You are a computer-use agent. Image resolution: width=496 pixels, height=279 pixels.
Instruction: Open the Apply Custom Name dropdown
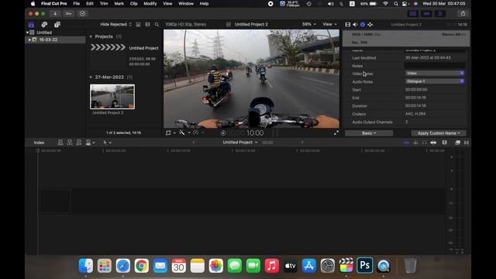click(439, 133)
